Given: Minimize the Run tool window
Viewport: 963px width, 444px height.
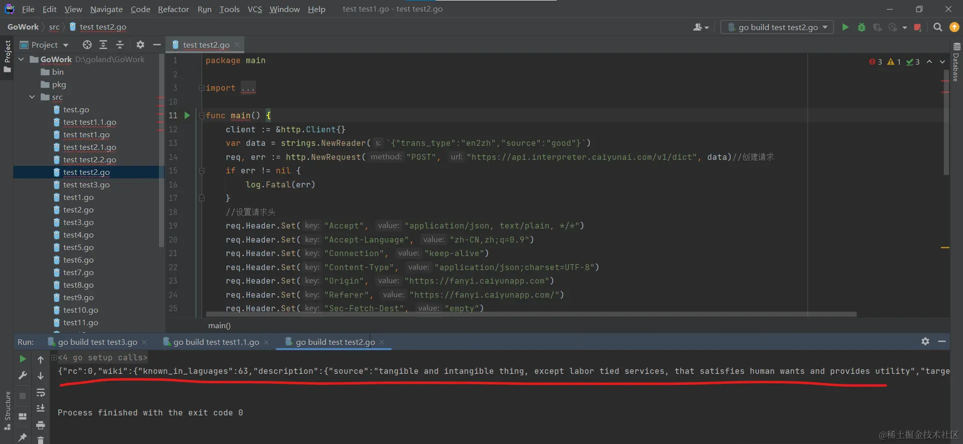Looking at the screenshot, I should pos(942,341).
